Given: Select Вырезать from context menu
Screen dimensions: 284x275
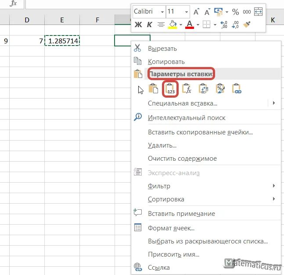Looking at the screenshot, I should click(x=162, y=49).
